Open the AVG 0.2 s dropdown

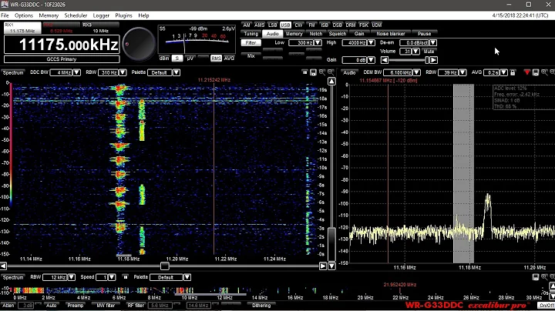click(x=503, y=72)
